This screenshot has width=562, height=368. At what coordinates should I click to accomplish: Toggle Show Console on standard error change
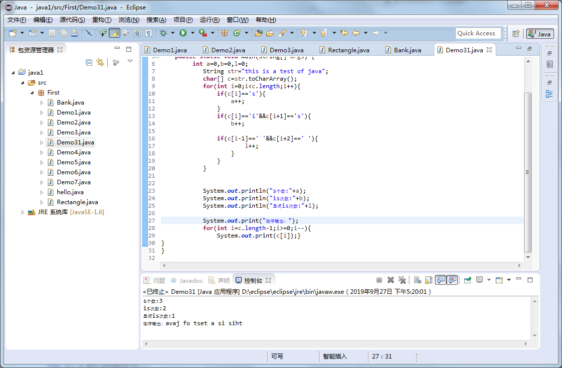click(453, 280)
